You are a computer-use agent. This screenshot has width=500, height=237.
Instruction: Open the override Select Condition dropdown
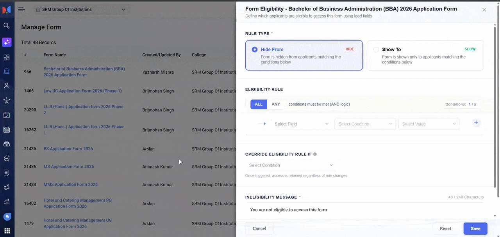tap(291, 165)
